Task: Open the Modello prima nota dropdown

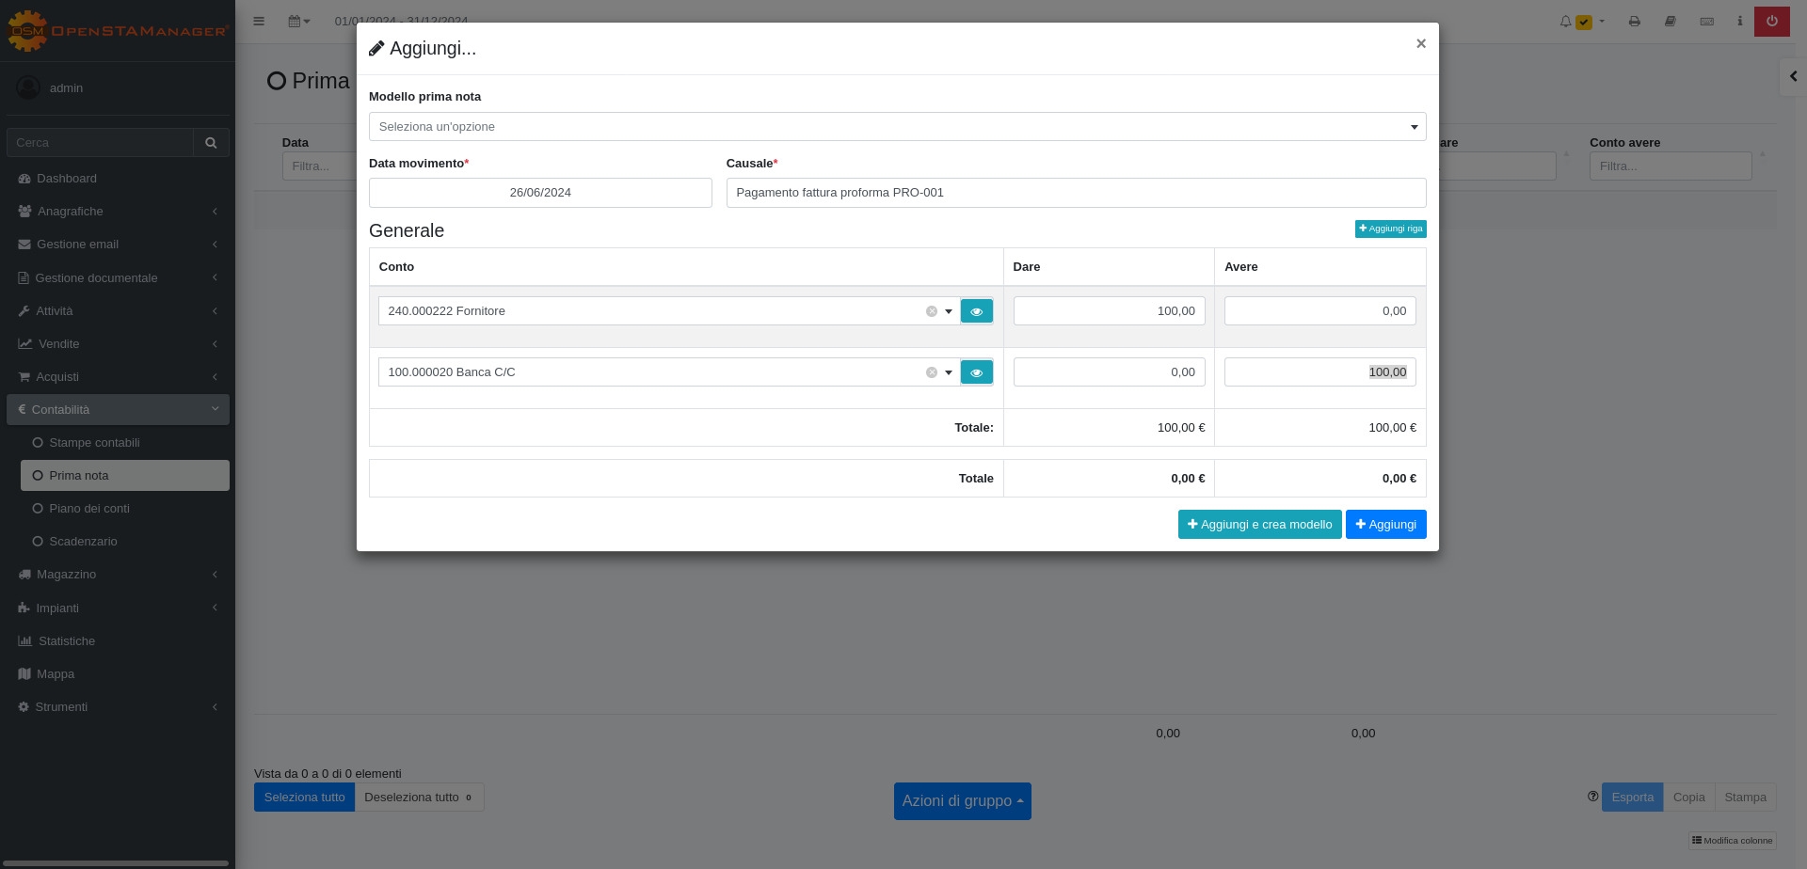Action: (896, 127)
